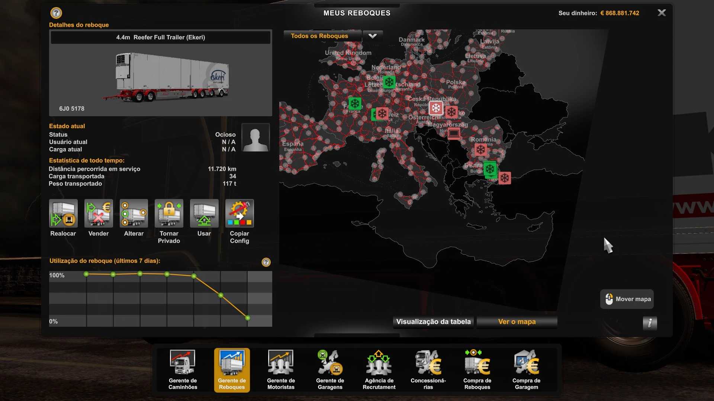
Task: Toggle Tornar Privado padlock icon
Action: (169, 213)
